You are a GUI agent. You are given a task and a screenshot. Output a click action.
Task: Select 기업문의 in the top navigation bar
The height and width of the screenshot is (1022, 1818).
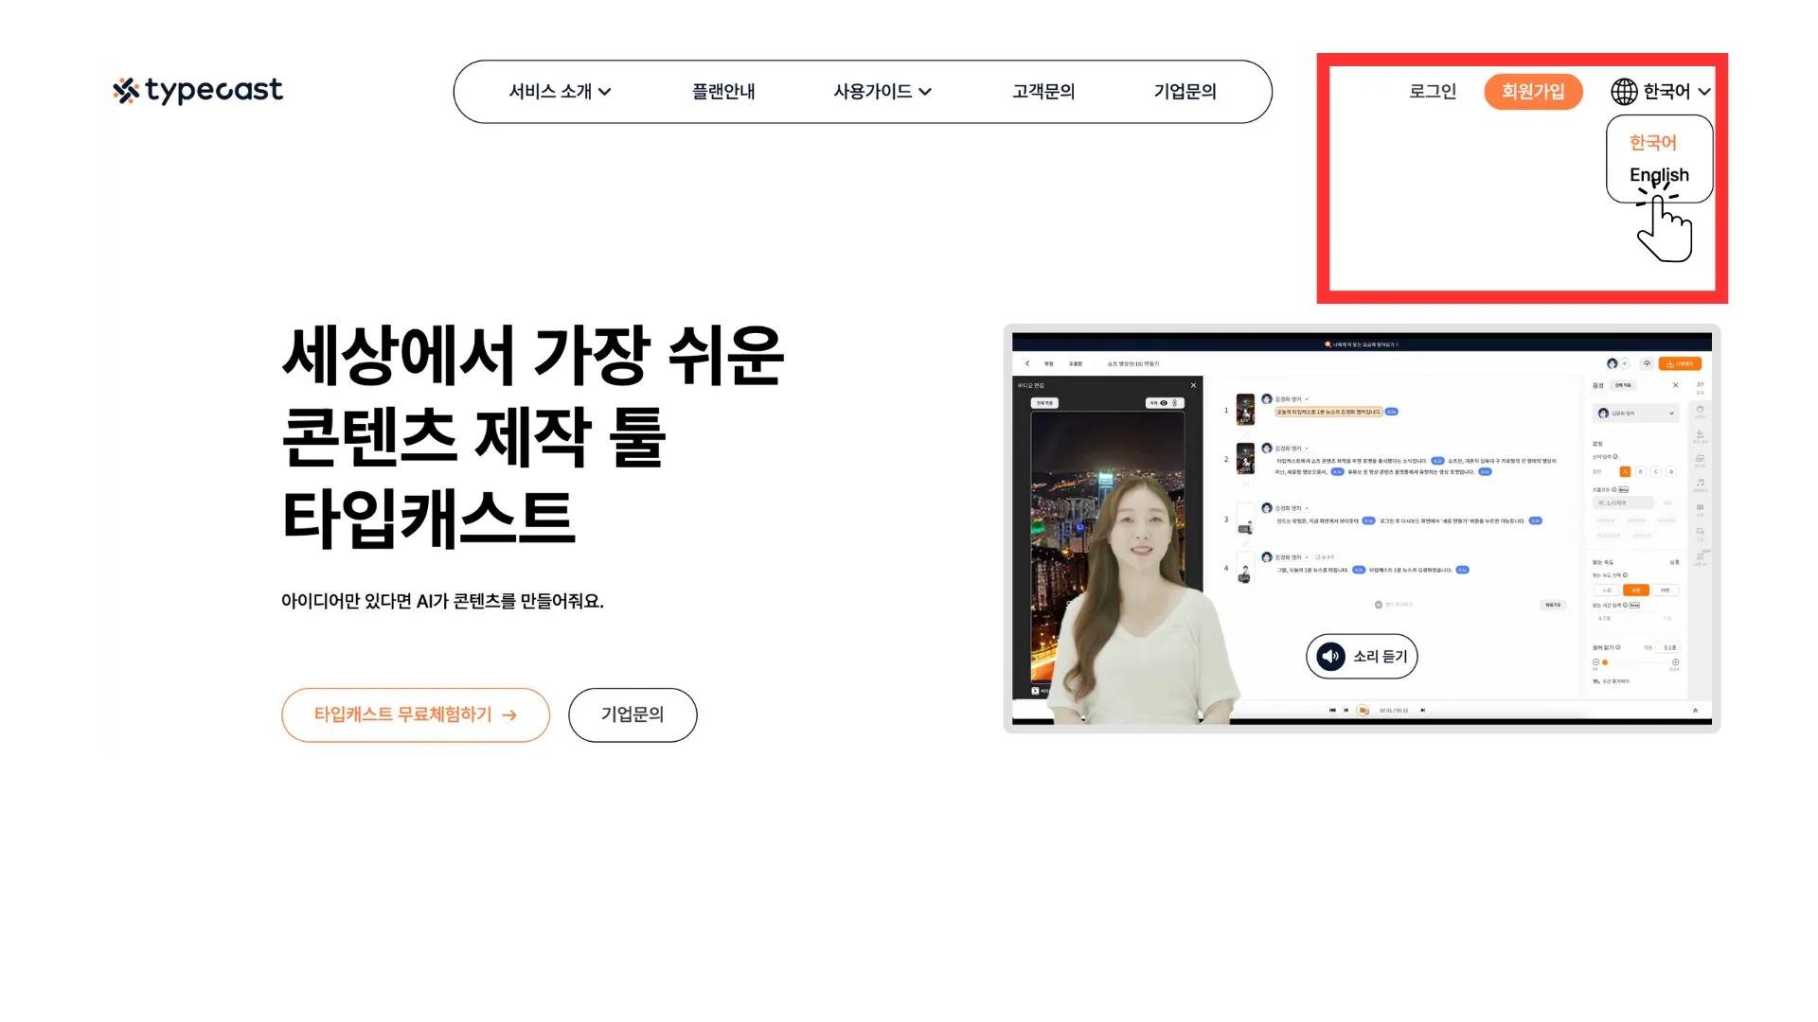pos(1185,92)
